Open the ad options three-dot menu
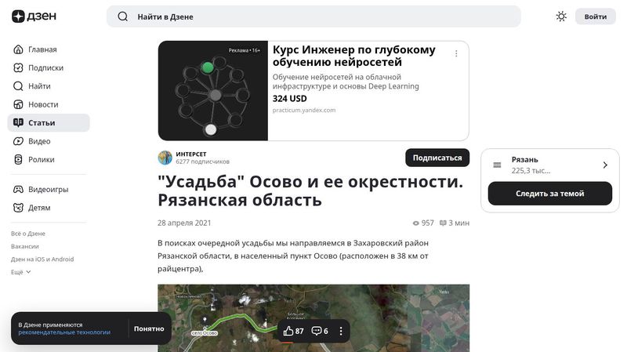Image resolution: width=627 pixels, height=352 pixels. [456, 53]
